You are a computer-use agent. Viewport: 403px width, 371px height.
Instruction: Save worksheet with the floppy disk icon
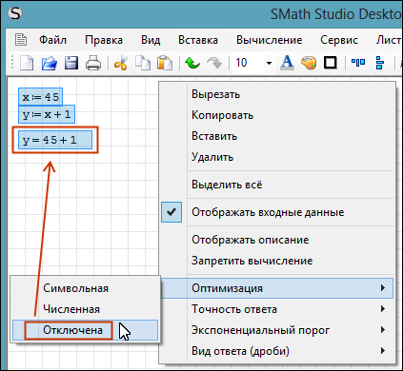(x=71, y=63)
